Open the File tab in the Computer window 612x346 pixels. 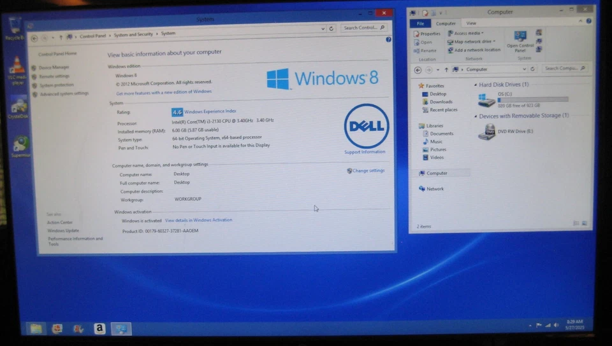pos(420,24)
